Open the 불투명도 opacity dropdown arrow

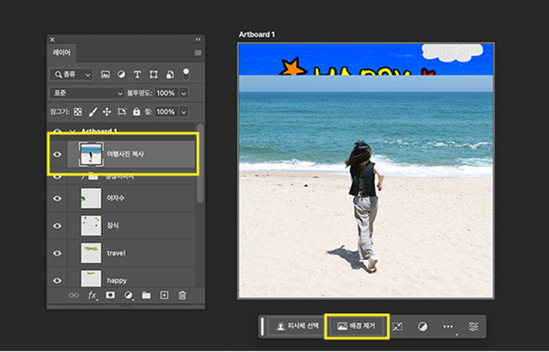click(x=183, y=93)
